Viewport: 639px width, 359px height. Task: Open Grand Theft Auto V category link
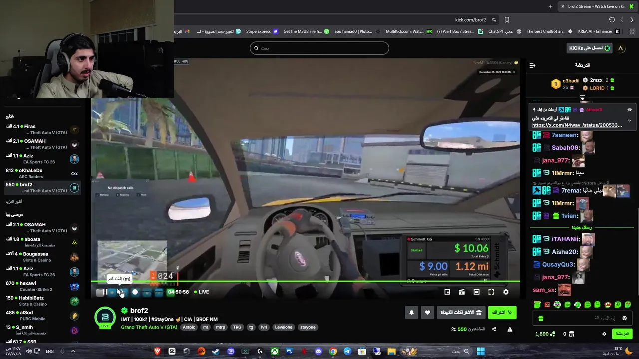tap(149, 327)
